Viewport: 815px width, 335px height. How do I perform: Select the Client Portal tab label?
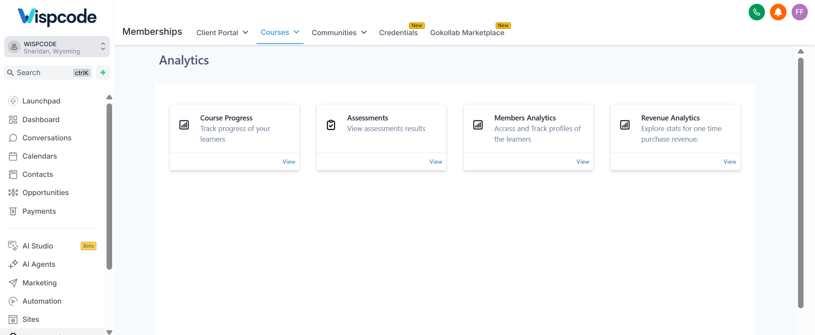click(217, 33)
